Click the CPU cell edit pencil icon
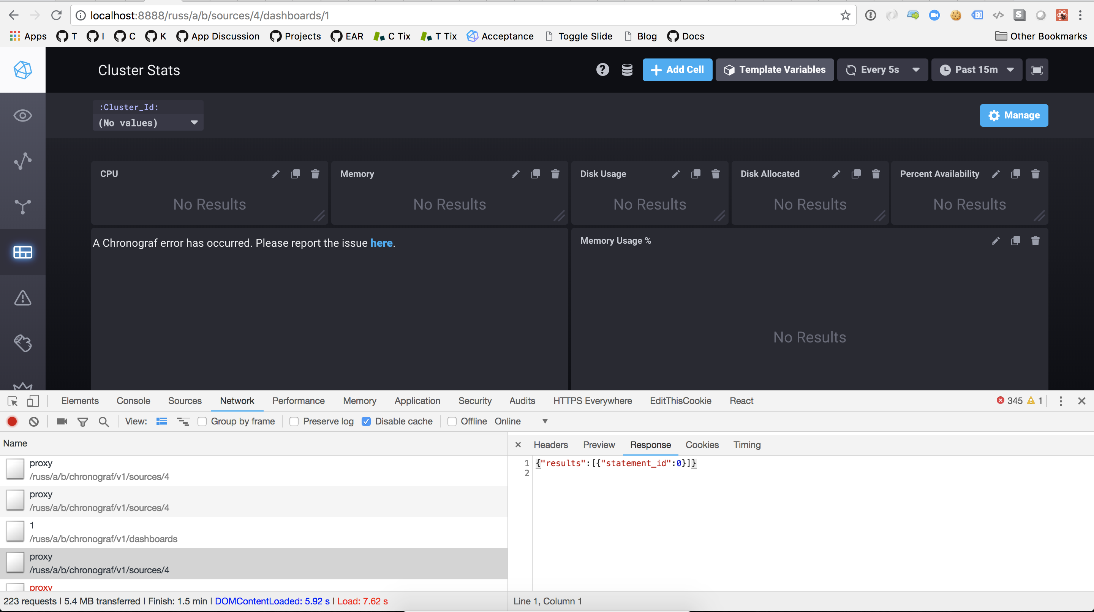The width and height of the screenshot is (1094, 612). click(276, 174)
